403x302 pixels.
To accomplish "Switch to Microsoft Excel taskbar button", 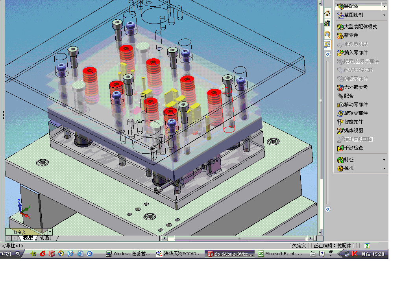I will click(281, 254).
